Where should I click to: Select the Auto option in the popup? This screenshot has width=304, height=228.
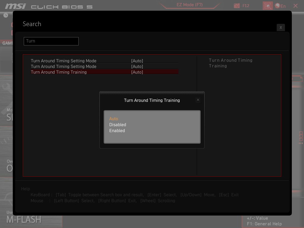click(x=113, y=119)
